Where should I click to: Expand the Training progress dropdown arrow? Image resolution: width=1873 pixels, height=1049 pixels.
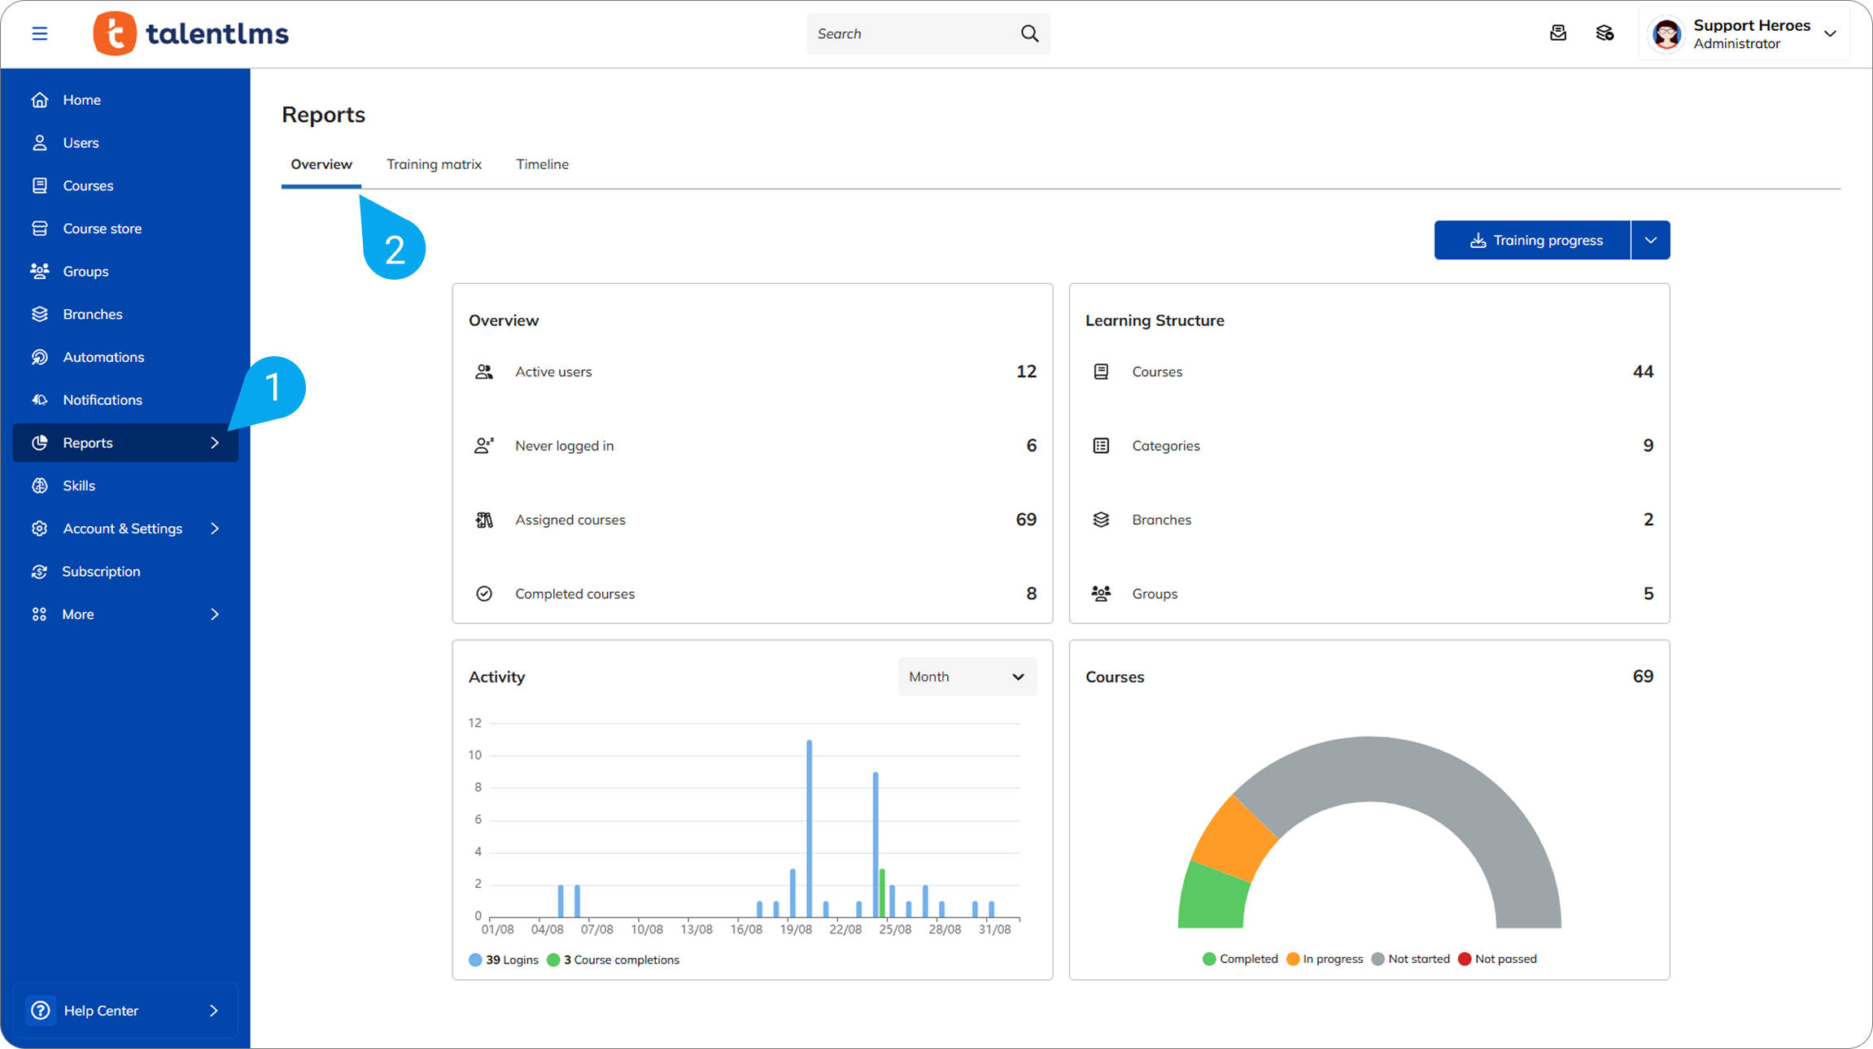click(x=1650, y=240)
